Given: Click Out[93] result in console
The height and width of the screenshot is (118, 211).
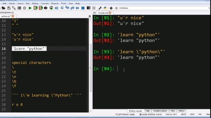Looking at the screenshot, I should click(x=138, y=58).
